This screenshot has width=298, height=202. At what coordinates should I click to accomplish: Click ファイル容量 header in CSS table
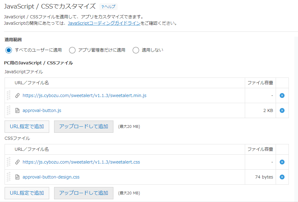point(260,149)
